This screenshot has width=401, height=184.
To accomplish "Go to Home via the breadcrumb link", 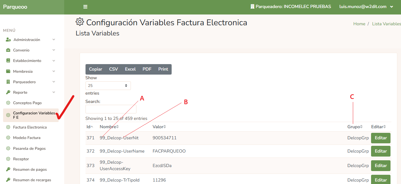I will (359, 23).
